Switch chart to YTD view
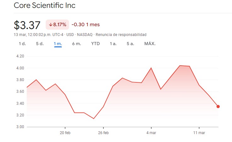The height and width of the screenshot is (142, 232). click(95, 44)
